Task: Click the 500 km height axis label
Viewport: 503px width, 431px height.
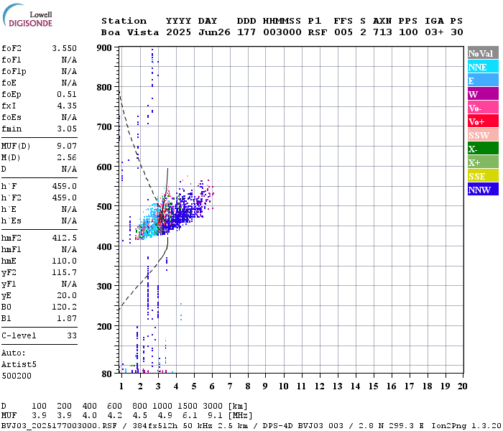Action: coord(104,207)
